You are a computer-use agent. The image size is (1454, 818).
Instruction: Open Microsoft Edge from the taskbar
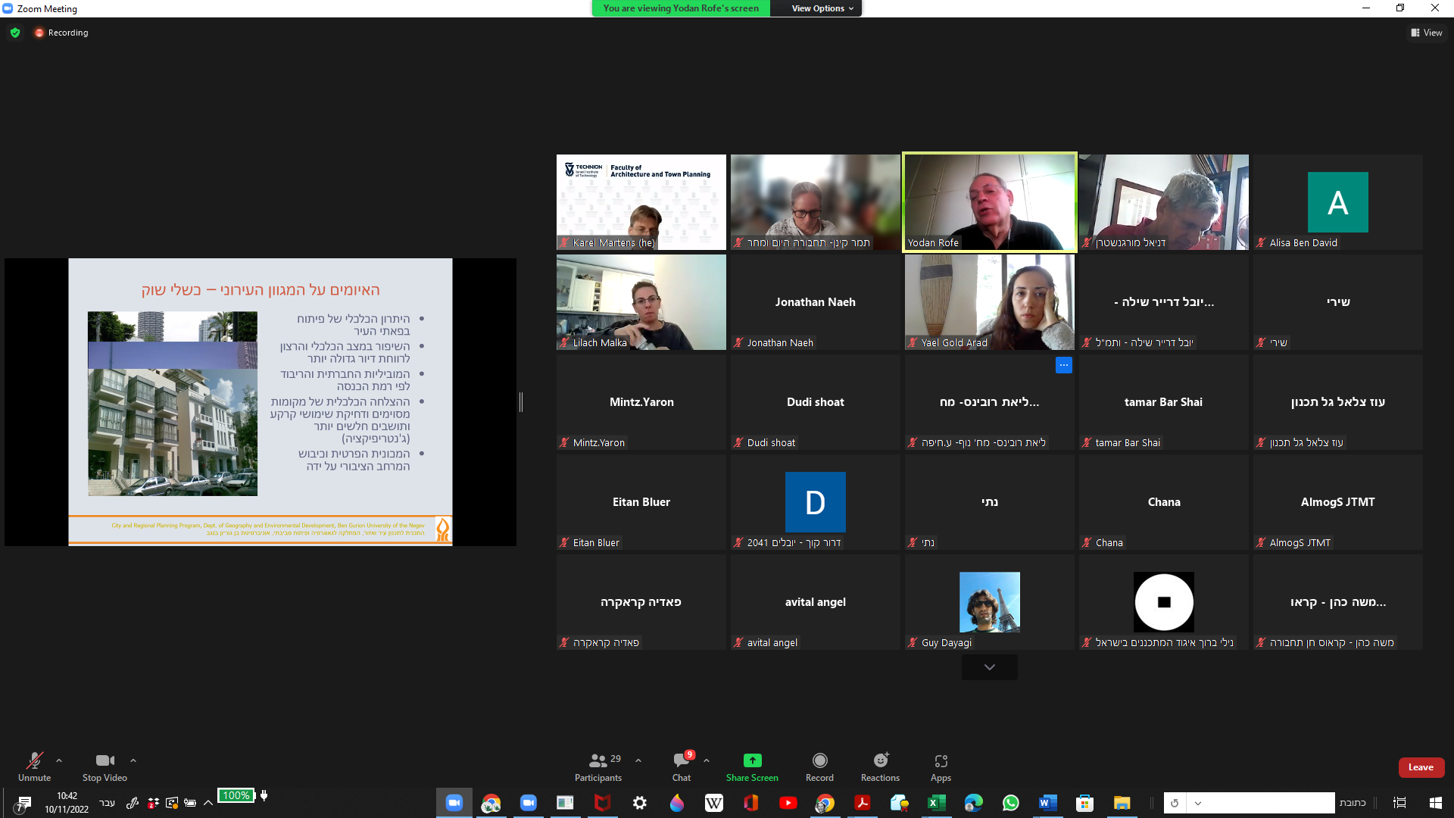point(974,803)
